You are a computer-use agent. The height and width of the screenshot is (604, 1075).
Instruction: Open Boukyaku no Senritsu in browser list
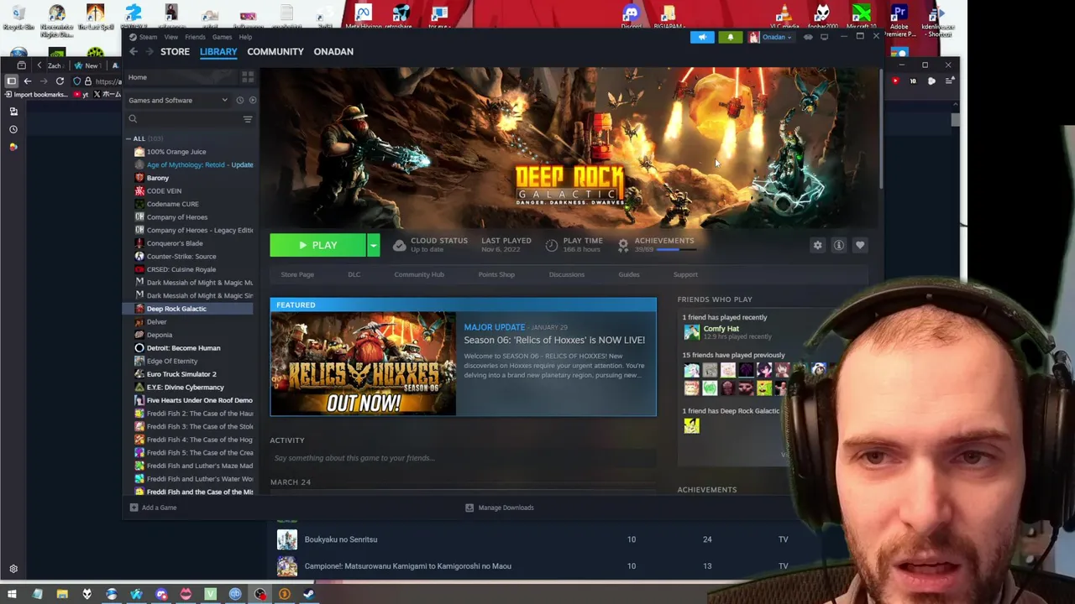[x=341, y=539]
